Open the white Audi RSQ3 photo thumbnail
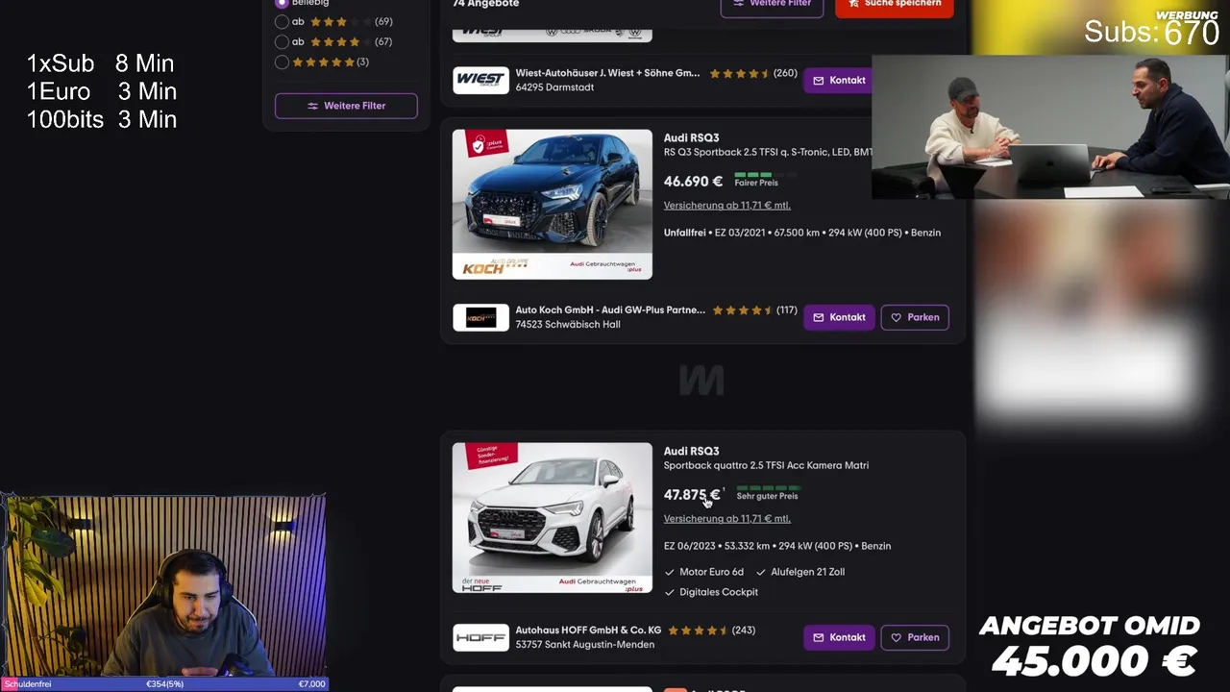The height and width of the screenshot is (692, 1230). tap(553, 518)
